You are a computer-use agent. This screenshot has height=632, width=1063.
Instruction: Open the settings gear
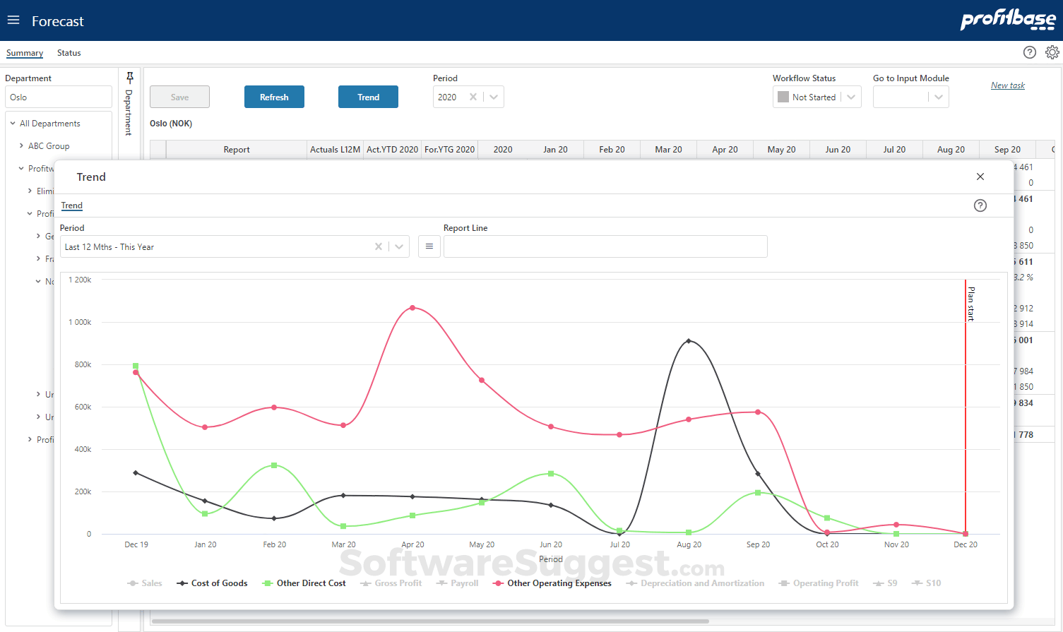(1053, 52)
